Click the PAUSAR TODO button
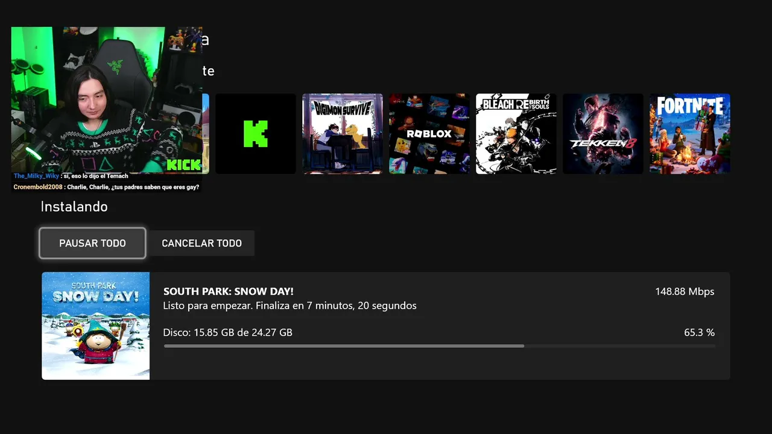 coord(92,243)
